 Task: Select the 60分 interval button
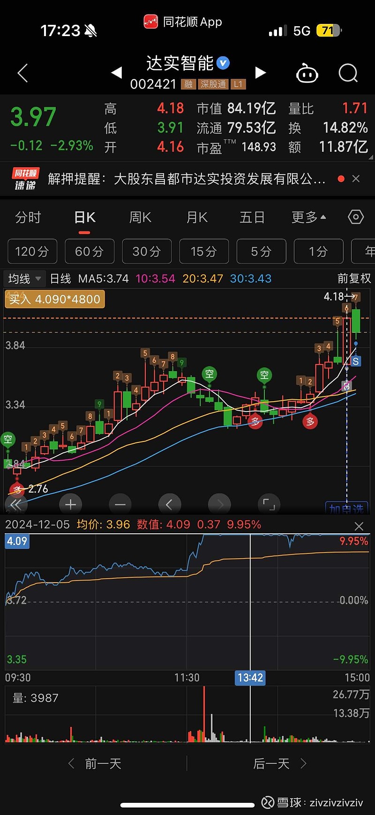coord(90,251)
